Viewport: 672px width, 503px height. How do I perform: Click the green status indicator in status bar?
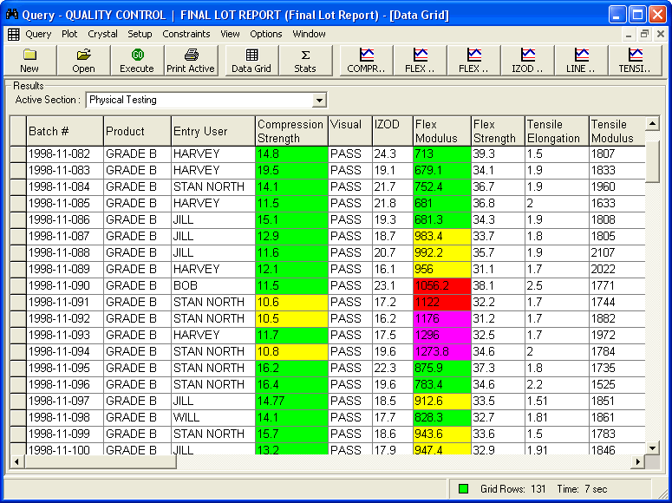463,489
